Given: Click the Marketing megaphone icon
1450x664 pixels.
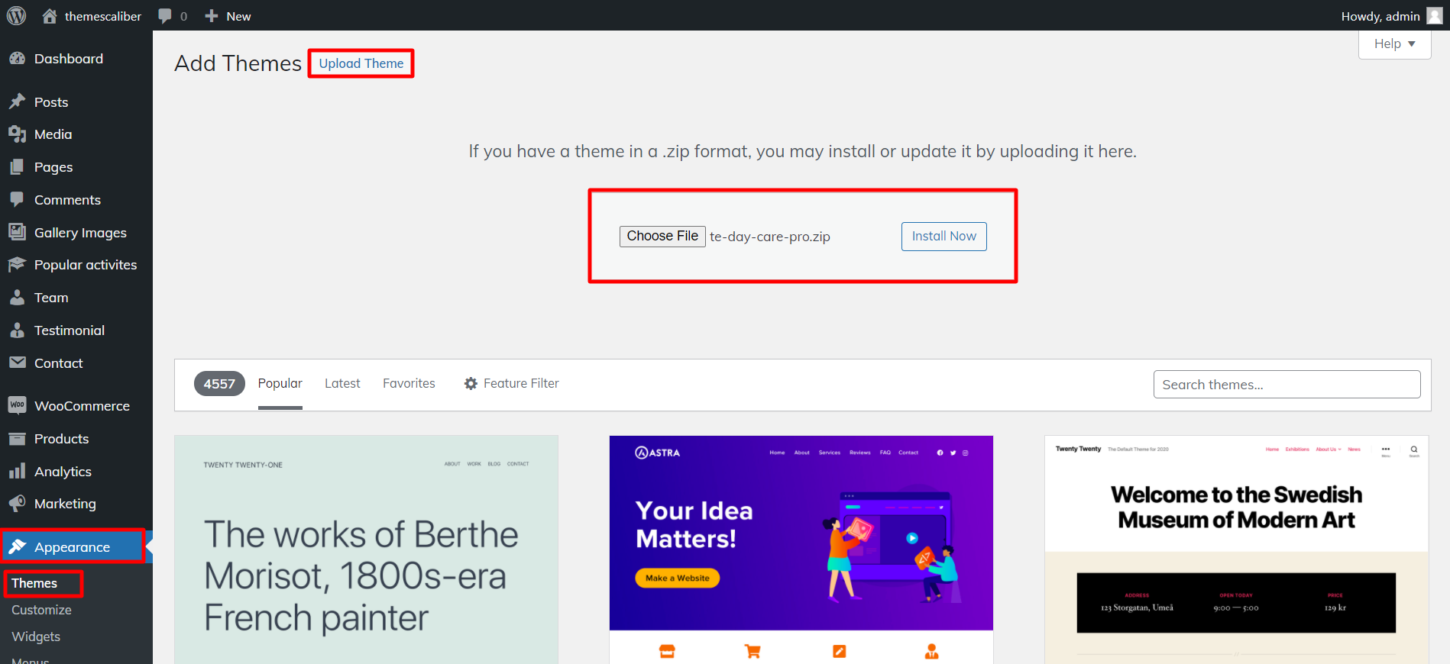Looking at the screenshot, I should (17, 504).
